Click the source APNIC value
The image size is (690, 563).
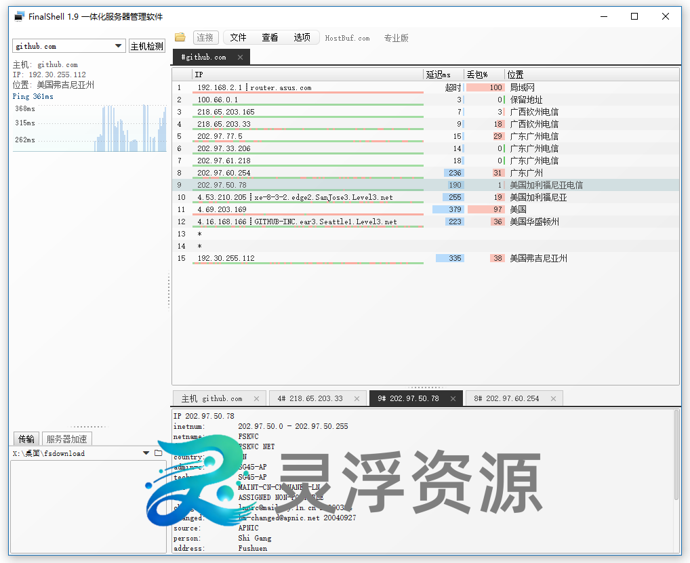pos(248,528)
